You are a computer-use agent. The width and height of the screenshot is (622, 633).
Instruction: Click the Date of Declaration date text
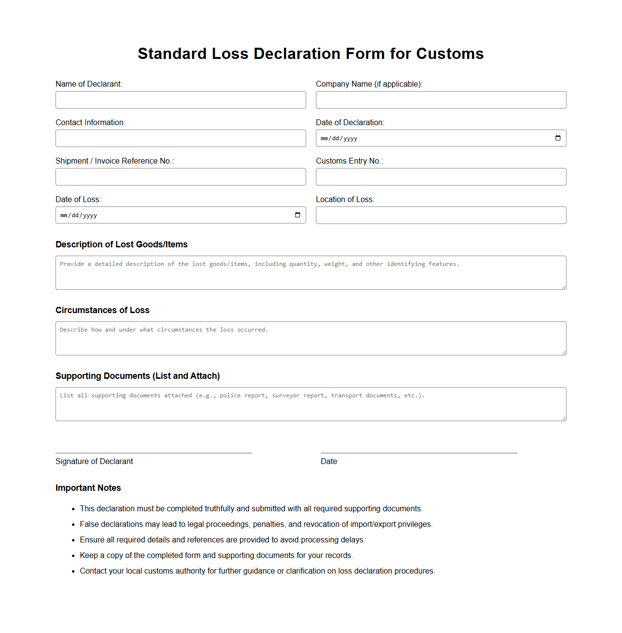pyautogui.click(x=339, y=138)
